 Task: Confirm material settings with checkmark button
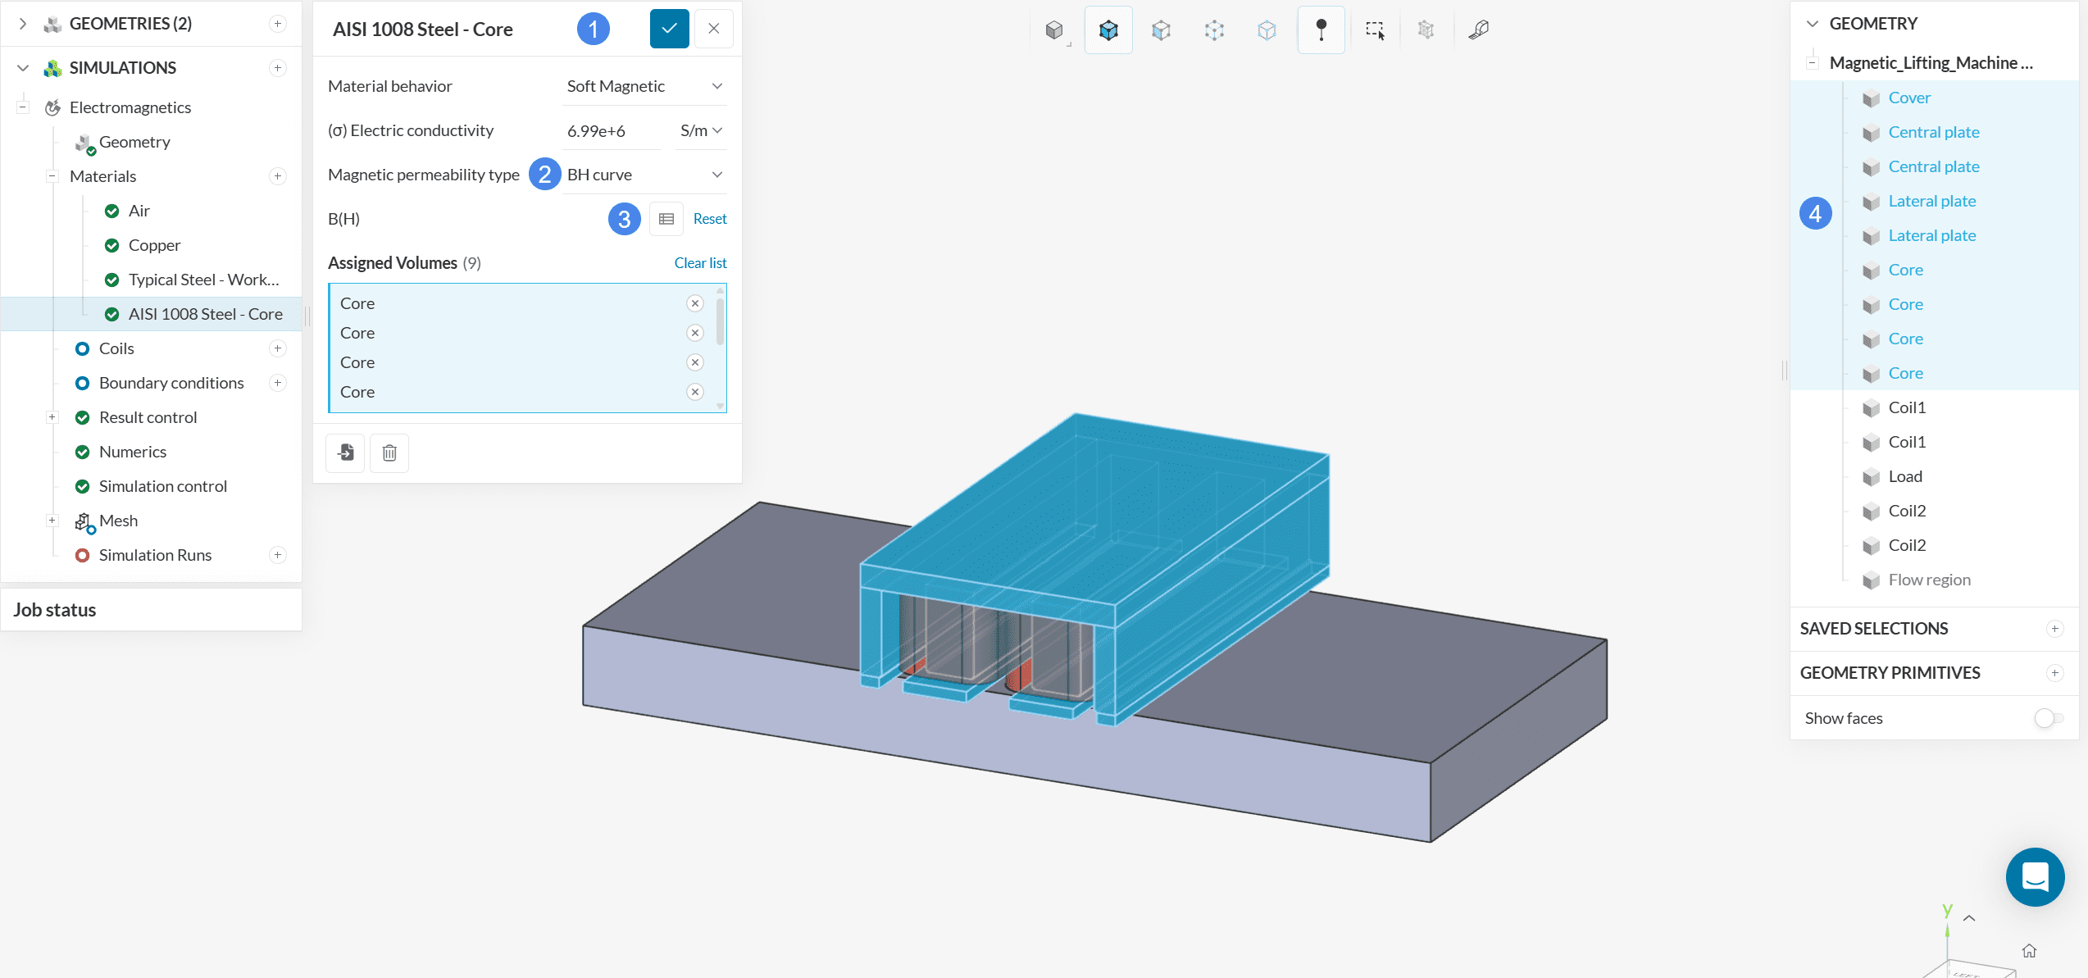(669, 29)
